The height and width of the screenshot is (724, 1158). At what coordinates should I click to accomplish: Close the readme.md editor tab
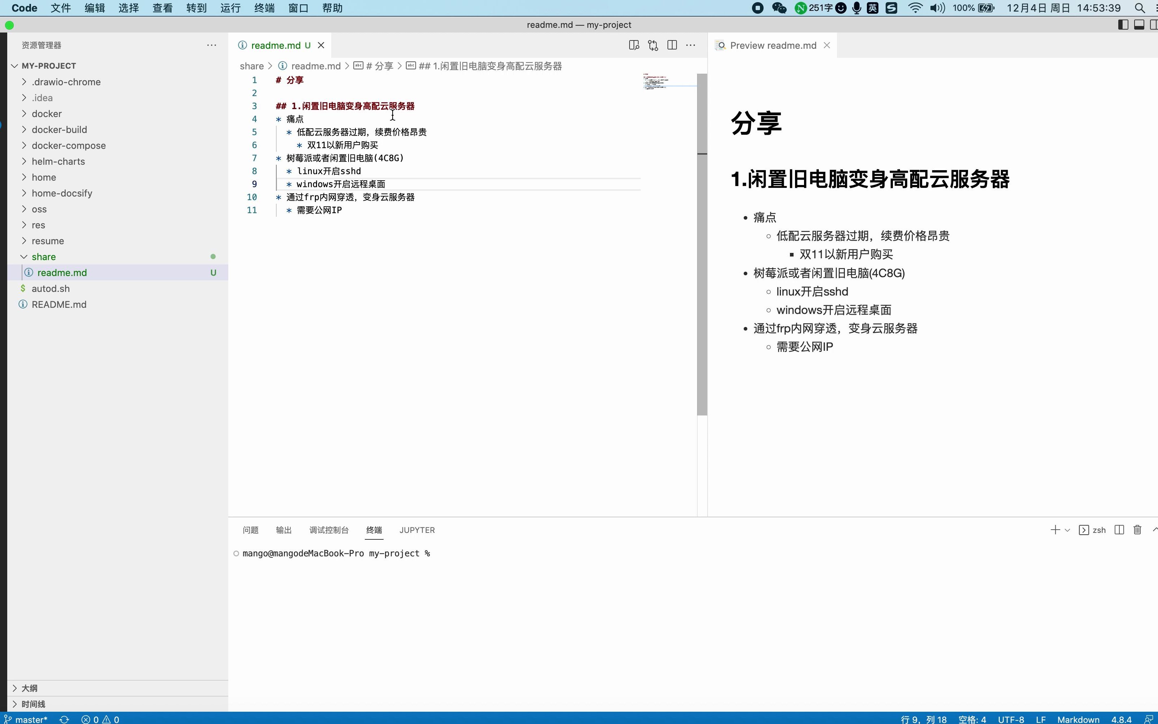[x=321, y=45]
